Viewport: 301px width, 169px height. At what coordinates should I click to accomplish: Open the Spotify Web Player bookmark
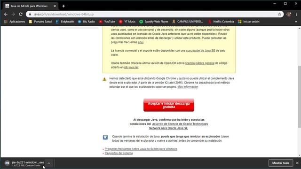[154, 22]
